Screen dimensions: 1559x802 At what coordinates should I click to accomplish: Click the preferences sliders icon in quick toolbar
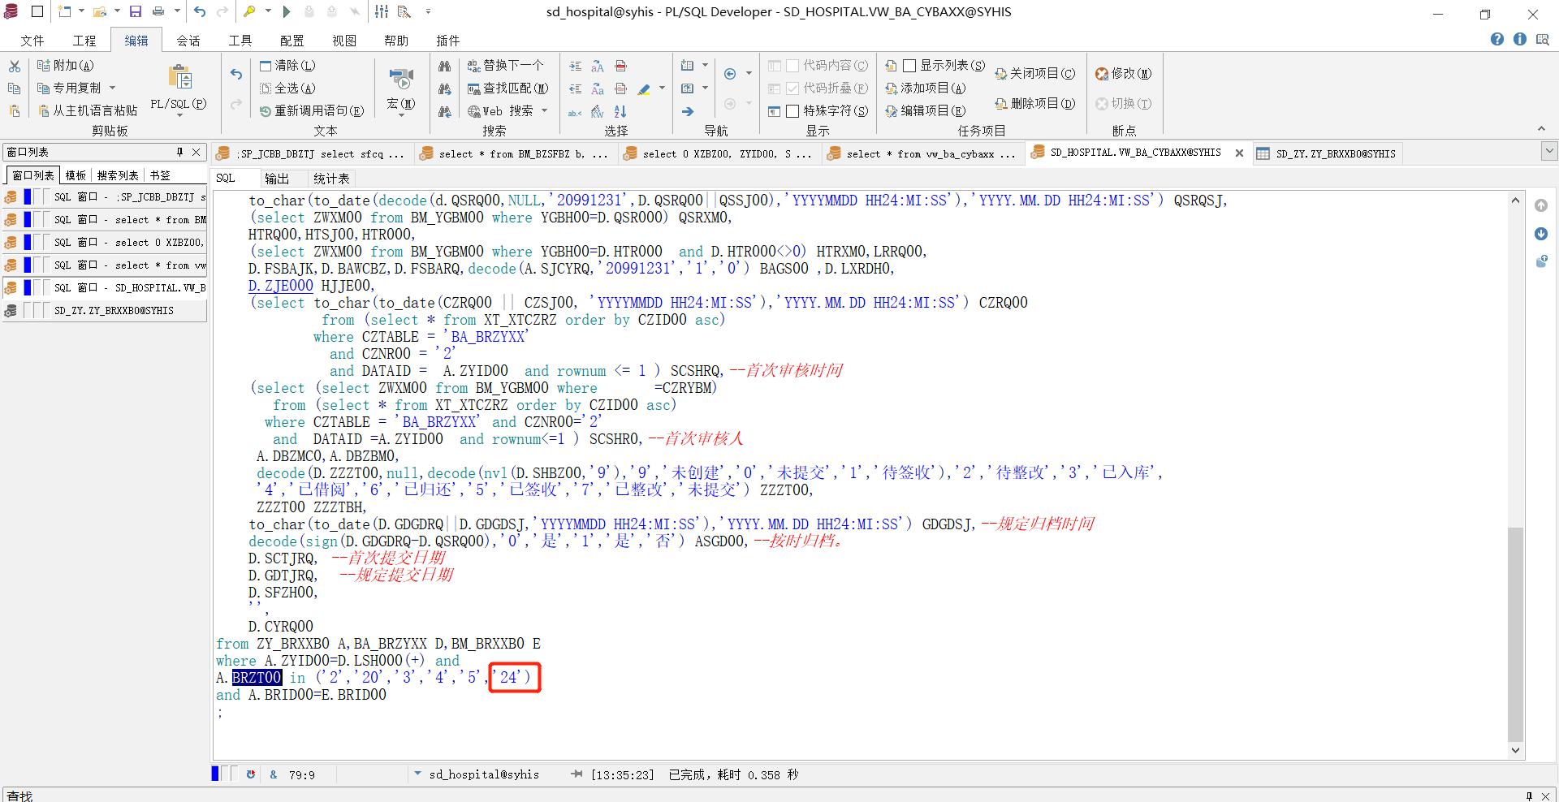[x=382, y=11]
